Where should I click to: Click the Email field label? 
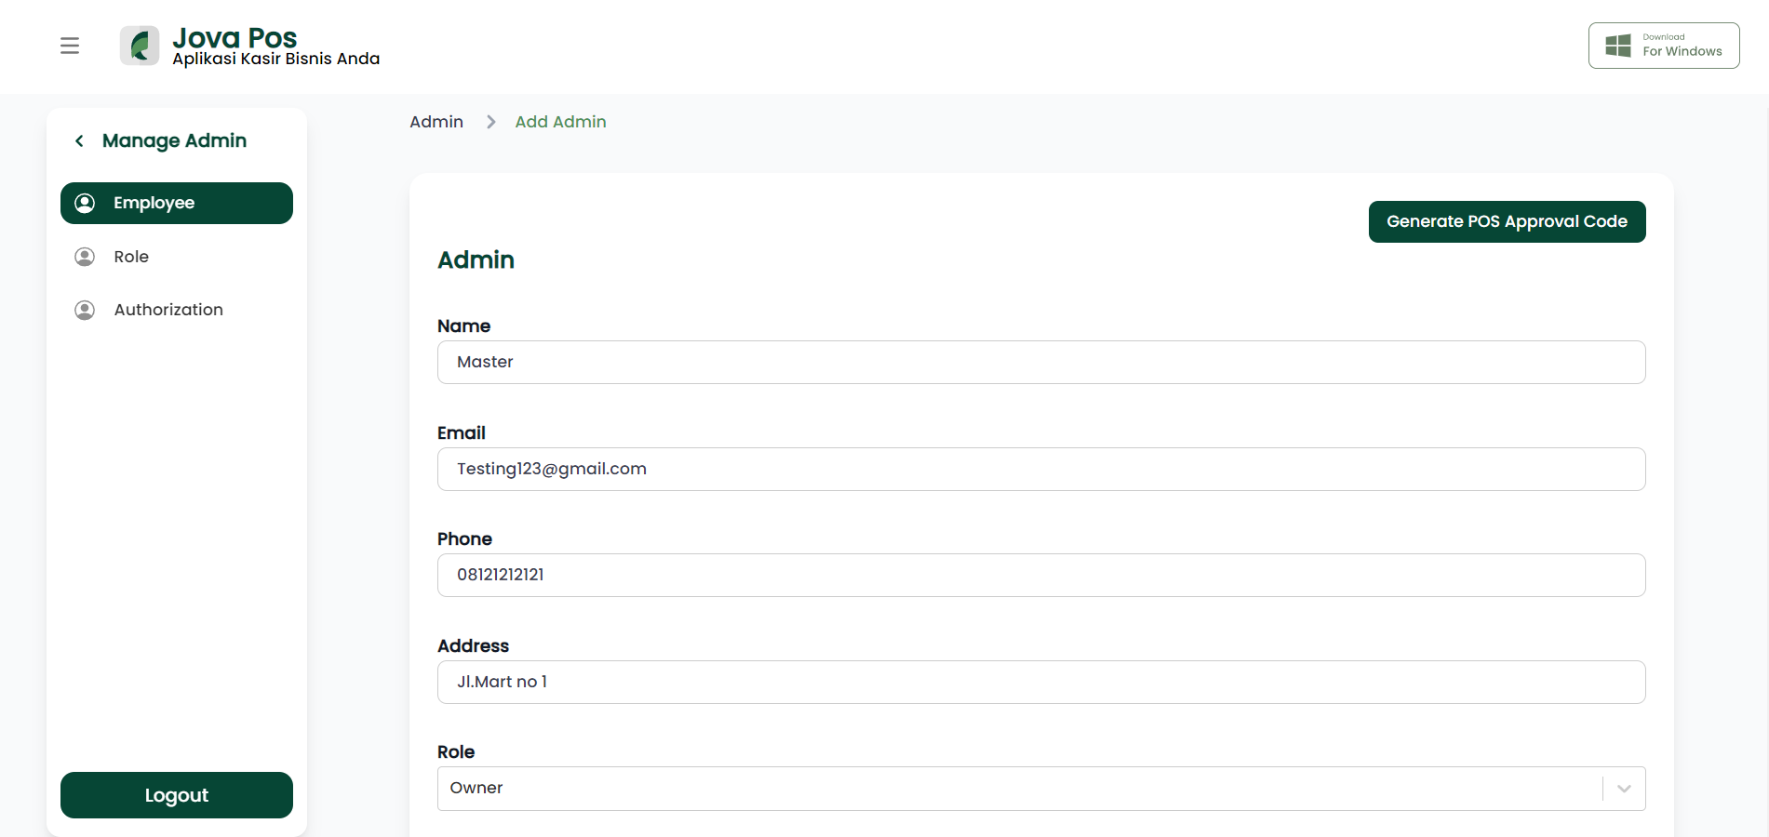click(x=462, y=433)
